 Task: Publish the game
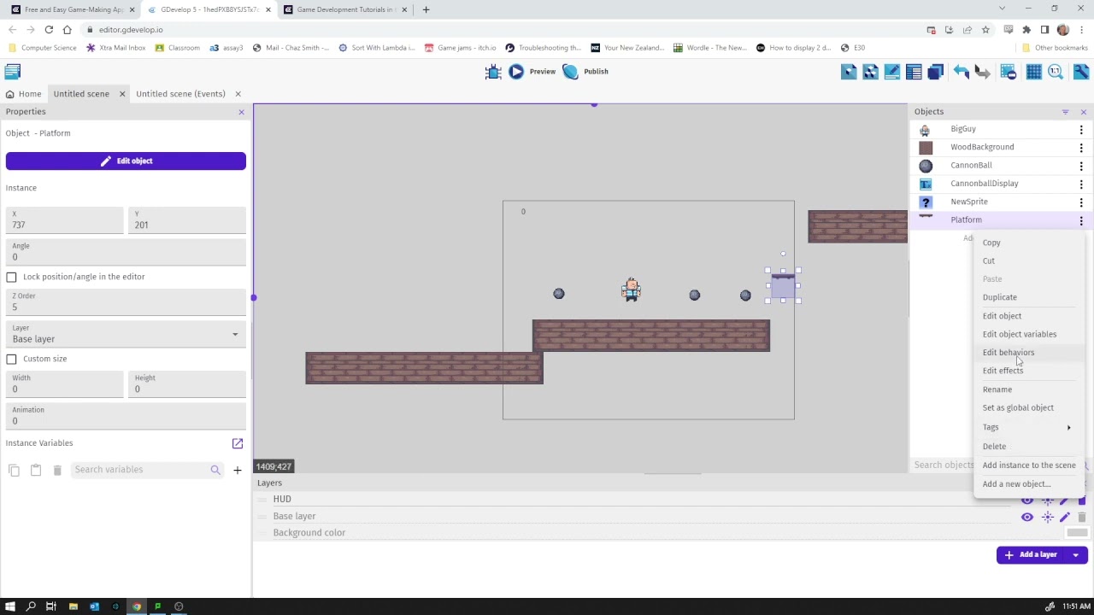[x=586, y=72]
